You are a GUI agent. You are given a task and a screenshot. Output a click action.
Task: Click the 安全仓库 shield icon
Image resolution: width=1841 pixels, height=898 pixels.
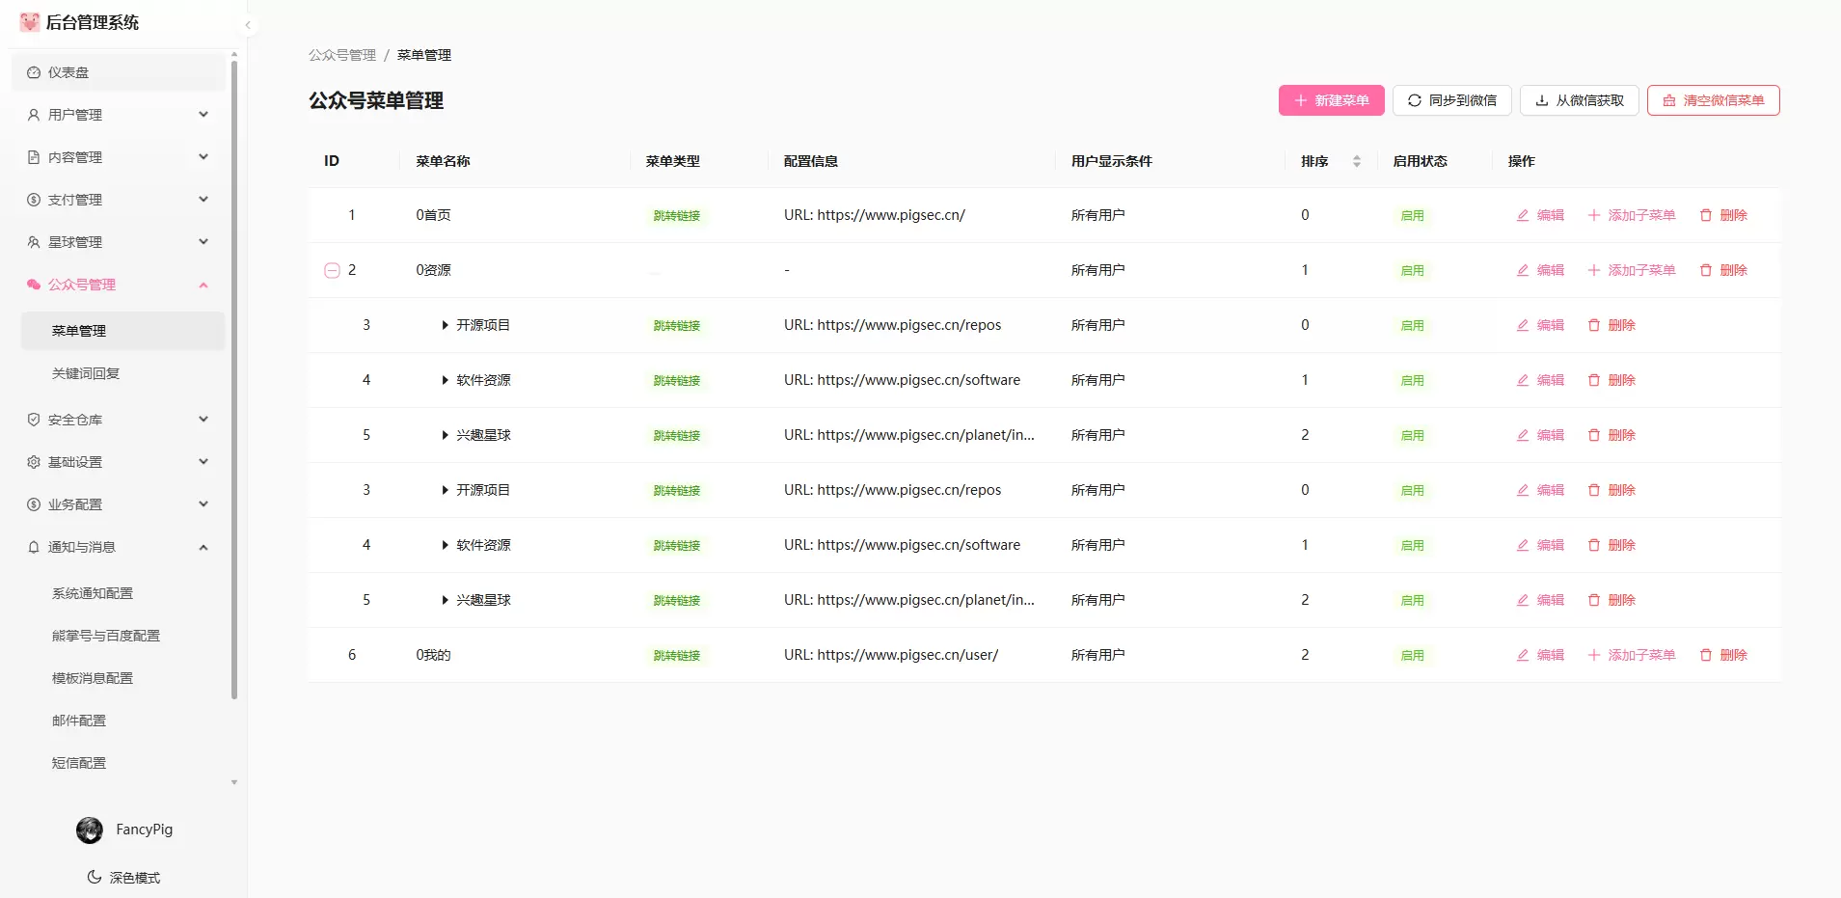[x=34, y=420]
